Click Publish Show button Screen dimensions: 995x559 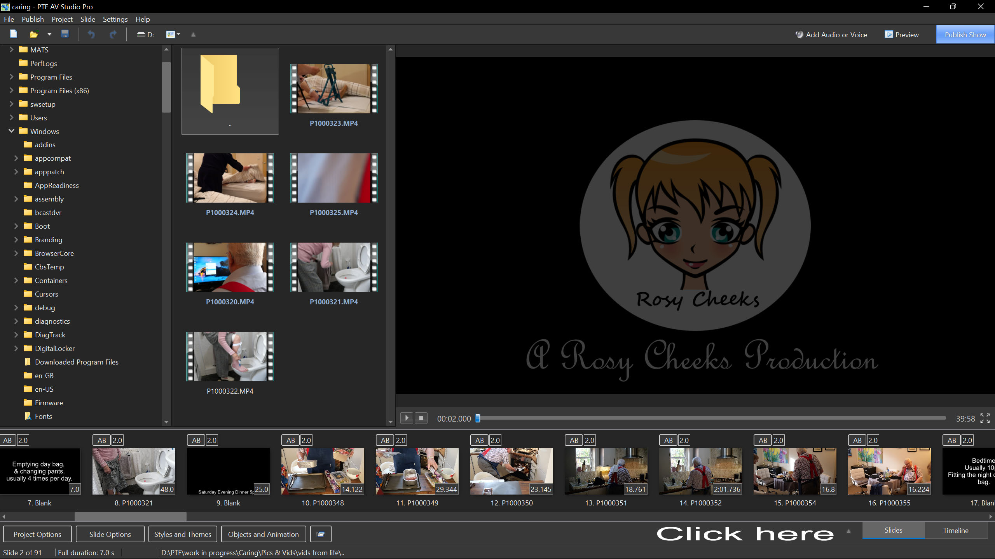(965, 35)
